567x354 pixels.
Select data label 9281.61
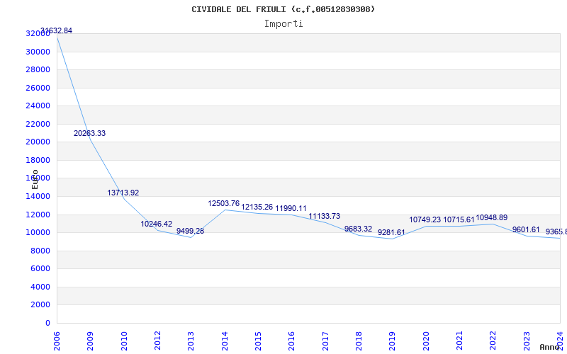click(x=391, y=233)
